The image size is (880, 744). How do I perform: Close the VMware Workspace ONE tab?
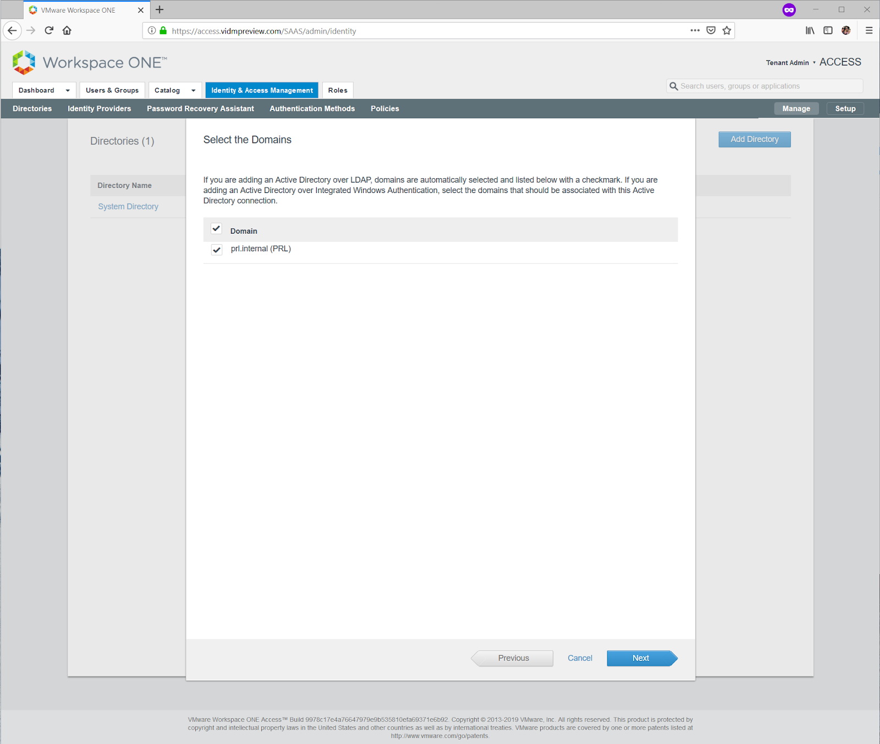[x=141, y=10]
